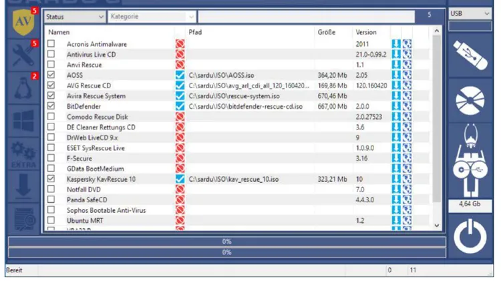501x281 pixels.
Task: Click the search text field beside Kategorie
Action: (x=306, y=17)
